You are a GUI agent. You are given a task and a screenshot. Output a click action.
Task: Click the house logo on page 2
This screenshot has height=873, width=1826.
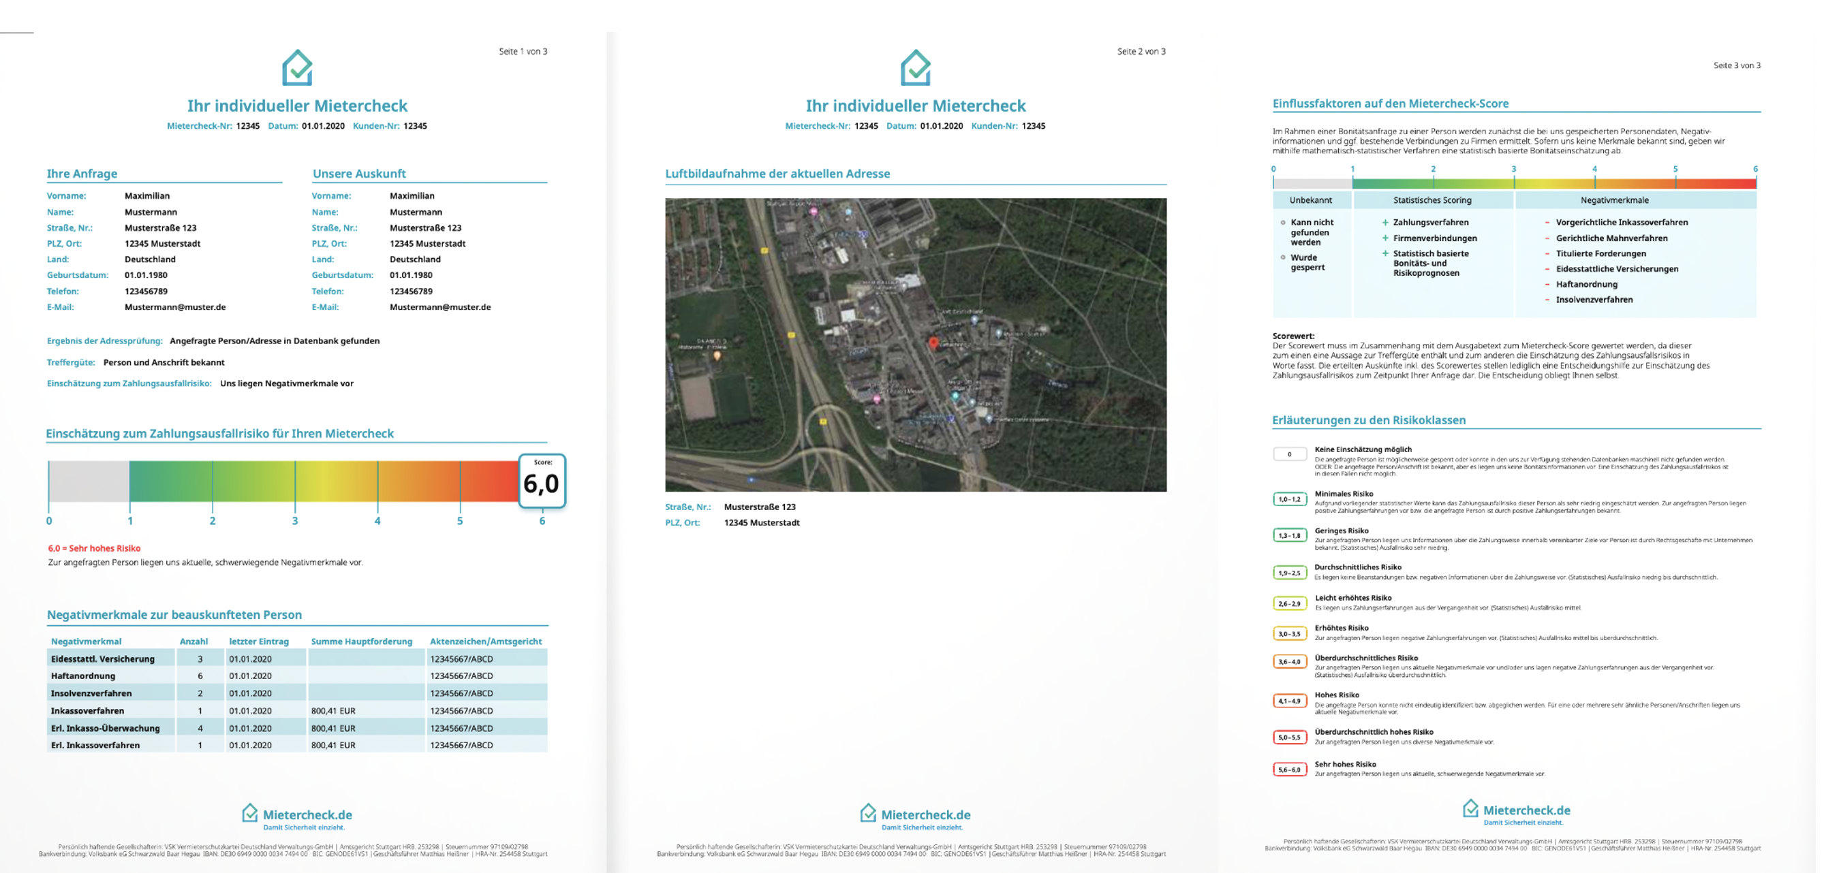(x=915, y=67)
